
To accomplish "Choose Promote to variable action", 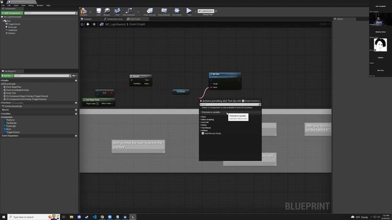I will (211, 112).
